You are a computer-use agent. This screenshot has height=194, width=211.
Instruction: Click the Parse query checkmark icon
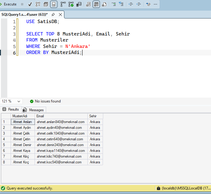[x=30, y=4]
